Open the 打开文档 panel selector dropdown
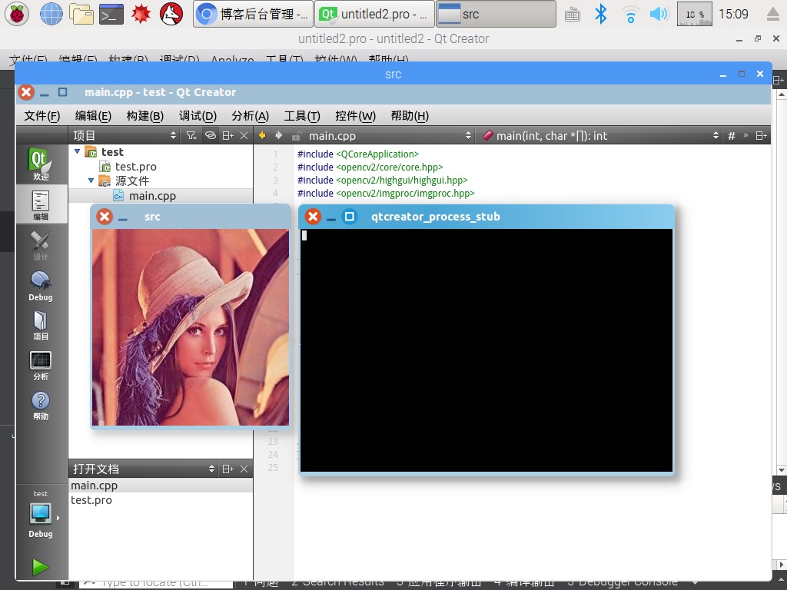 pyautogui.click(x=143, y=469)
